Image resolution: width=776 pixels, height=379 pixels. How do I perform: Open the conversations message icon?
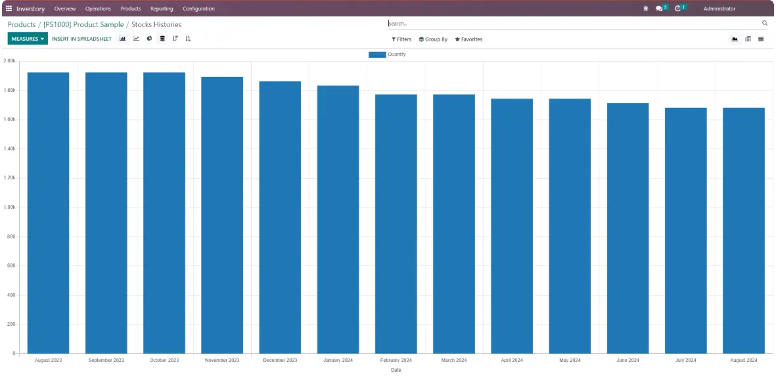point(659,9)
